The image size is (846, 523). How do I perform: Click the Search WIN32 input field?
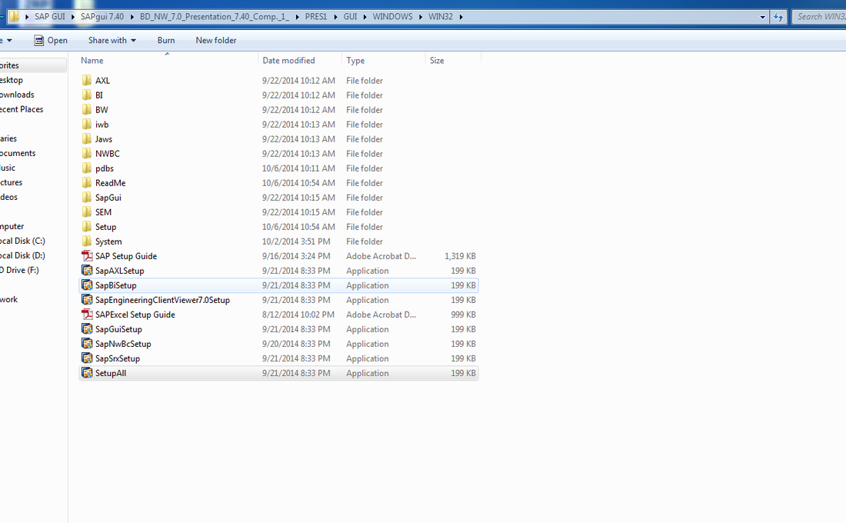tap(818, 17)
